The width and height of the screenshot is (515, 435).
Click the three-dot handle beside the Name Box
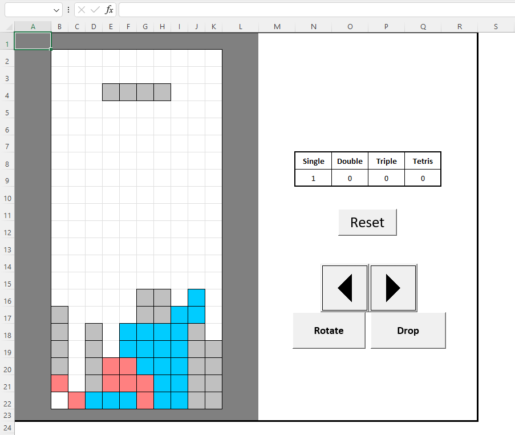tap(68, 10)
